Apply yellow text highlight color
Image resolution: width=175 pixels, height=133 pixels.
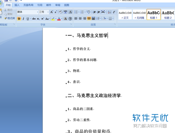click(53, 19)
